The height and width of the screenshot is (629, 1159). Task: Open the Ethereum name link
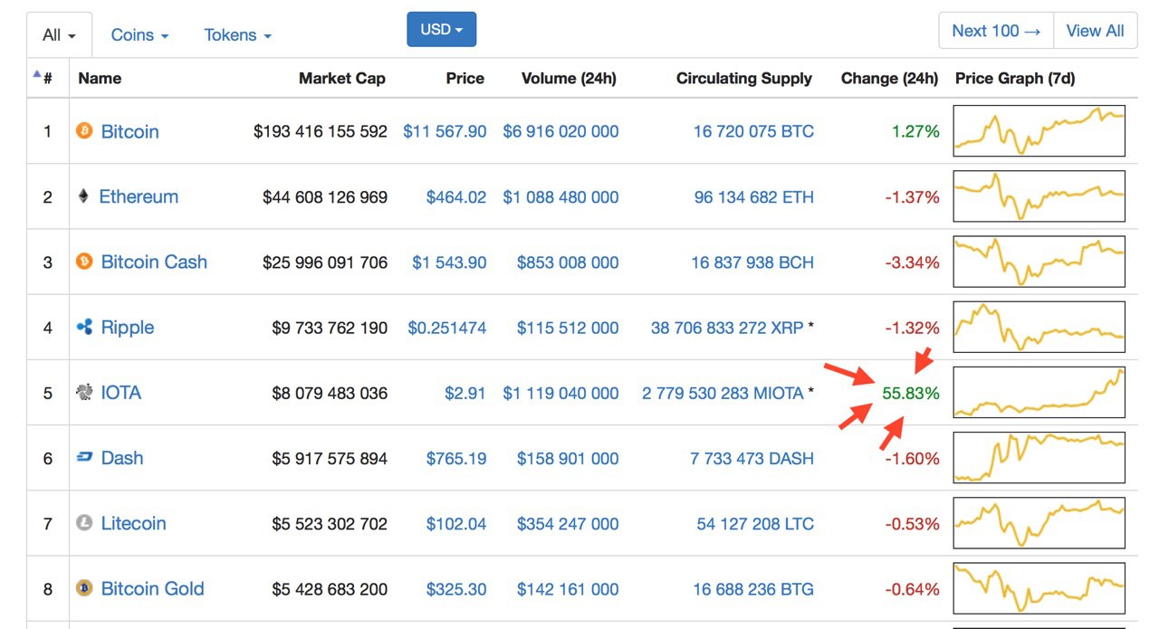click(139, 196)
